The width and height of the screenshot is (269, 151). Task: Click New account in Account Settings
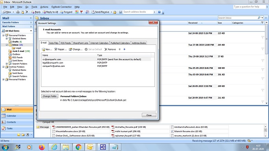[47, 49]
